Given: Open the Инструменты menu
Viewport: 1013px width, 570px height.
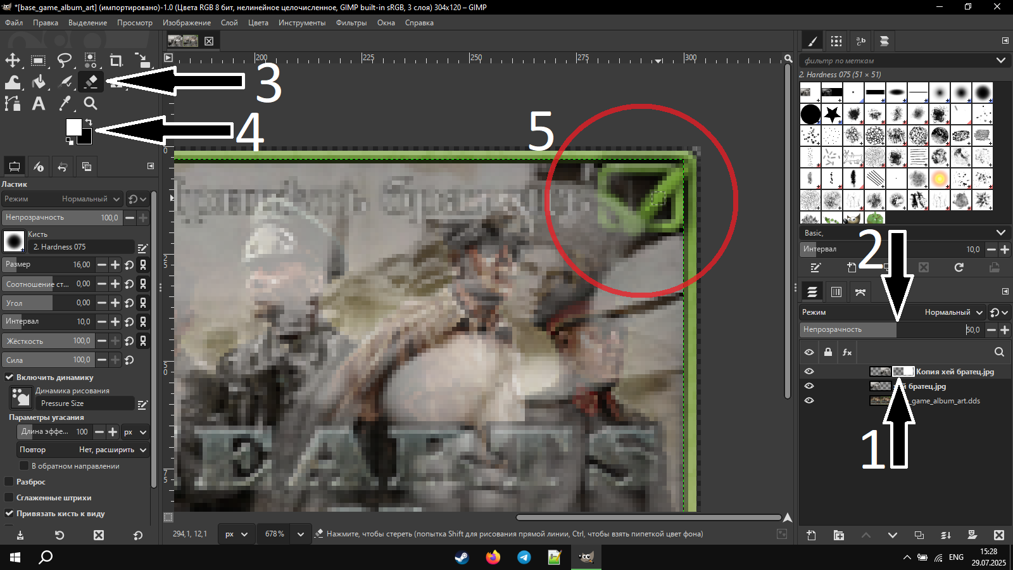Looking at the screenshot, I should point(302,23).
